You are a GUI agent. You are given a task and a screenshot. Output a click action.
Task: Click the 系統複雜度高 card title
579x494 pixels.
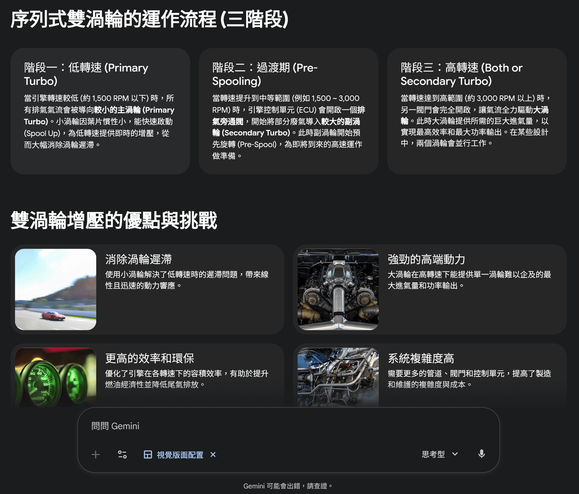point(421,358)
